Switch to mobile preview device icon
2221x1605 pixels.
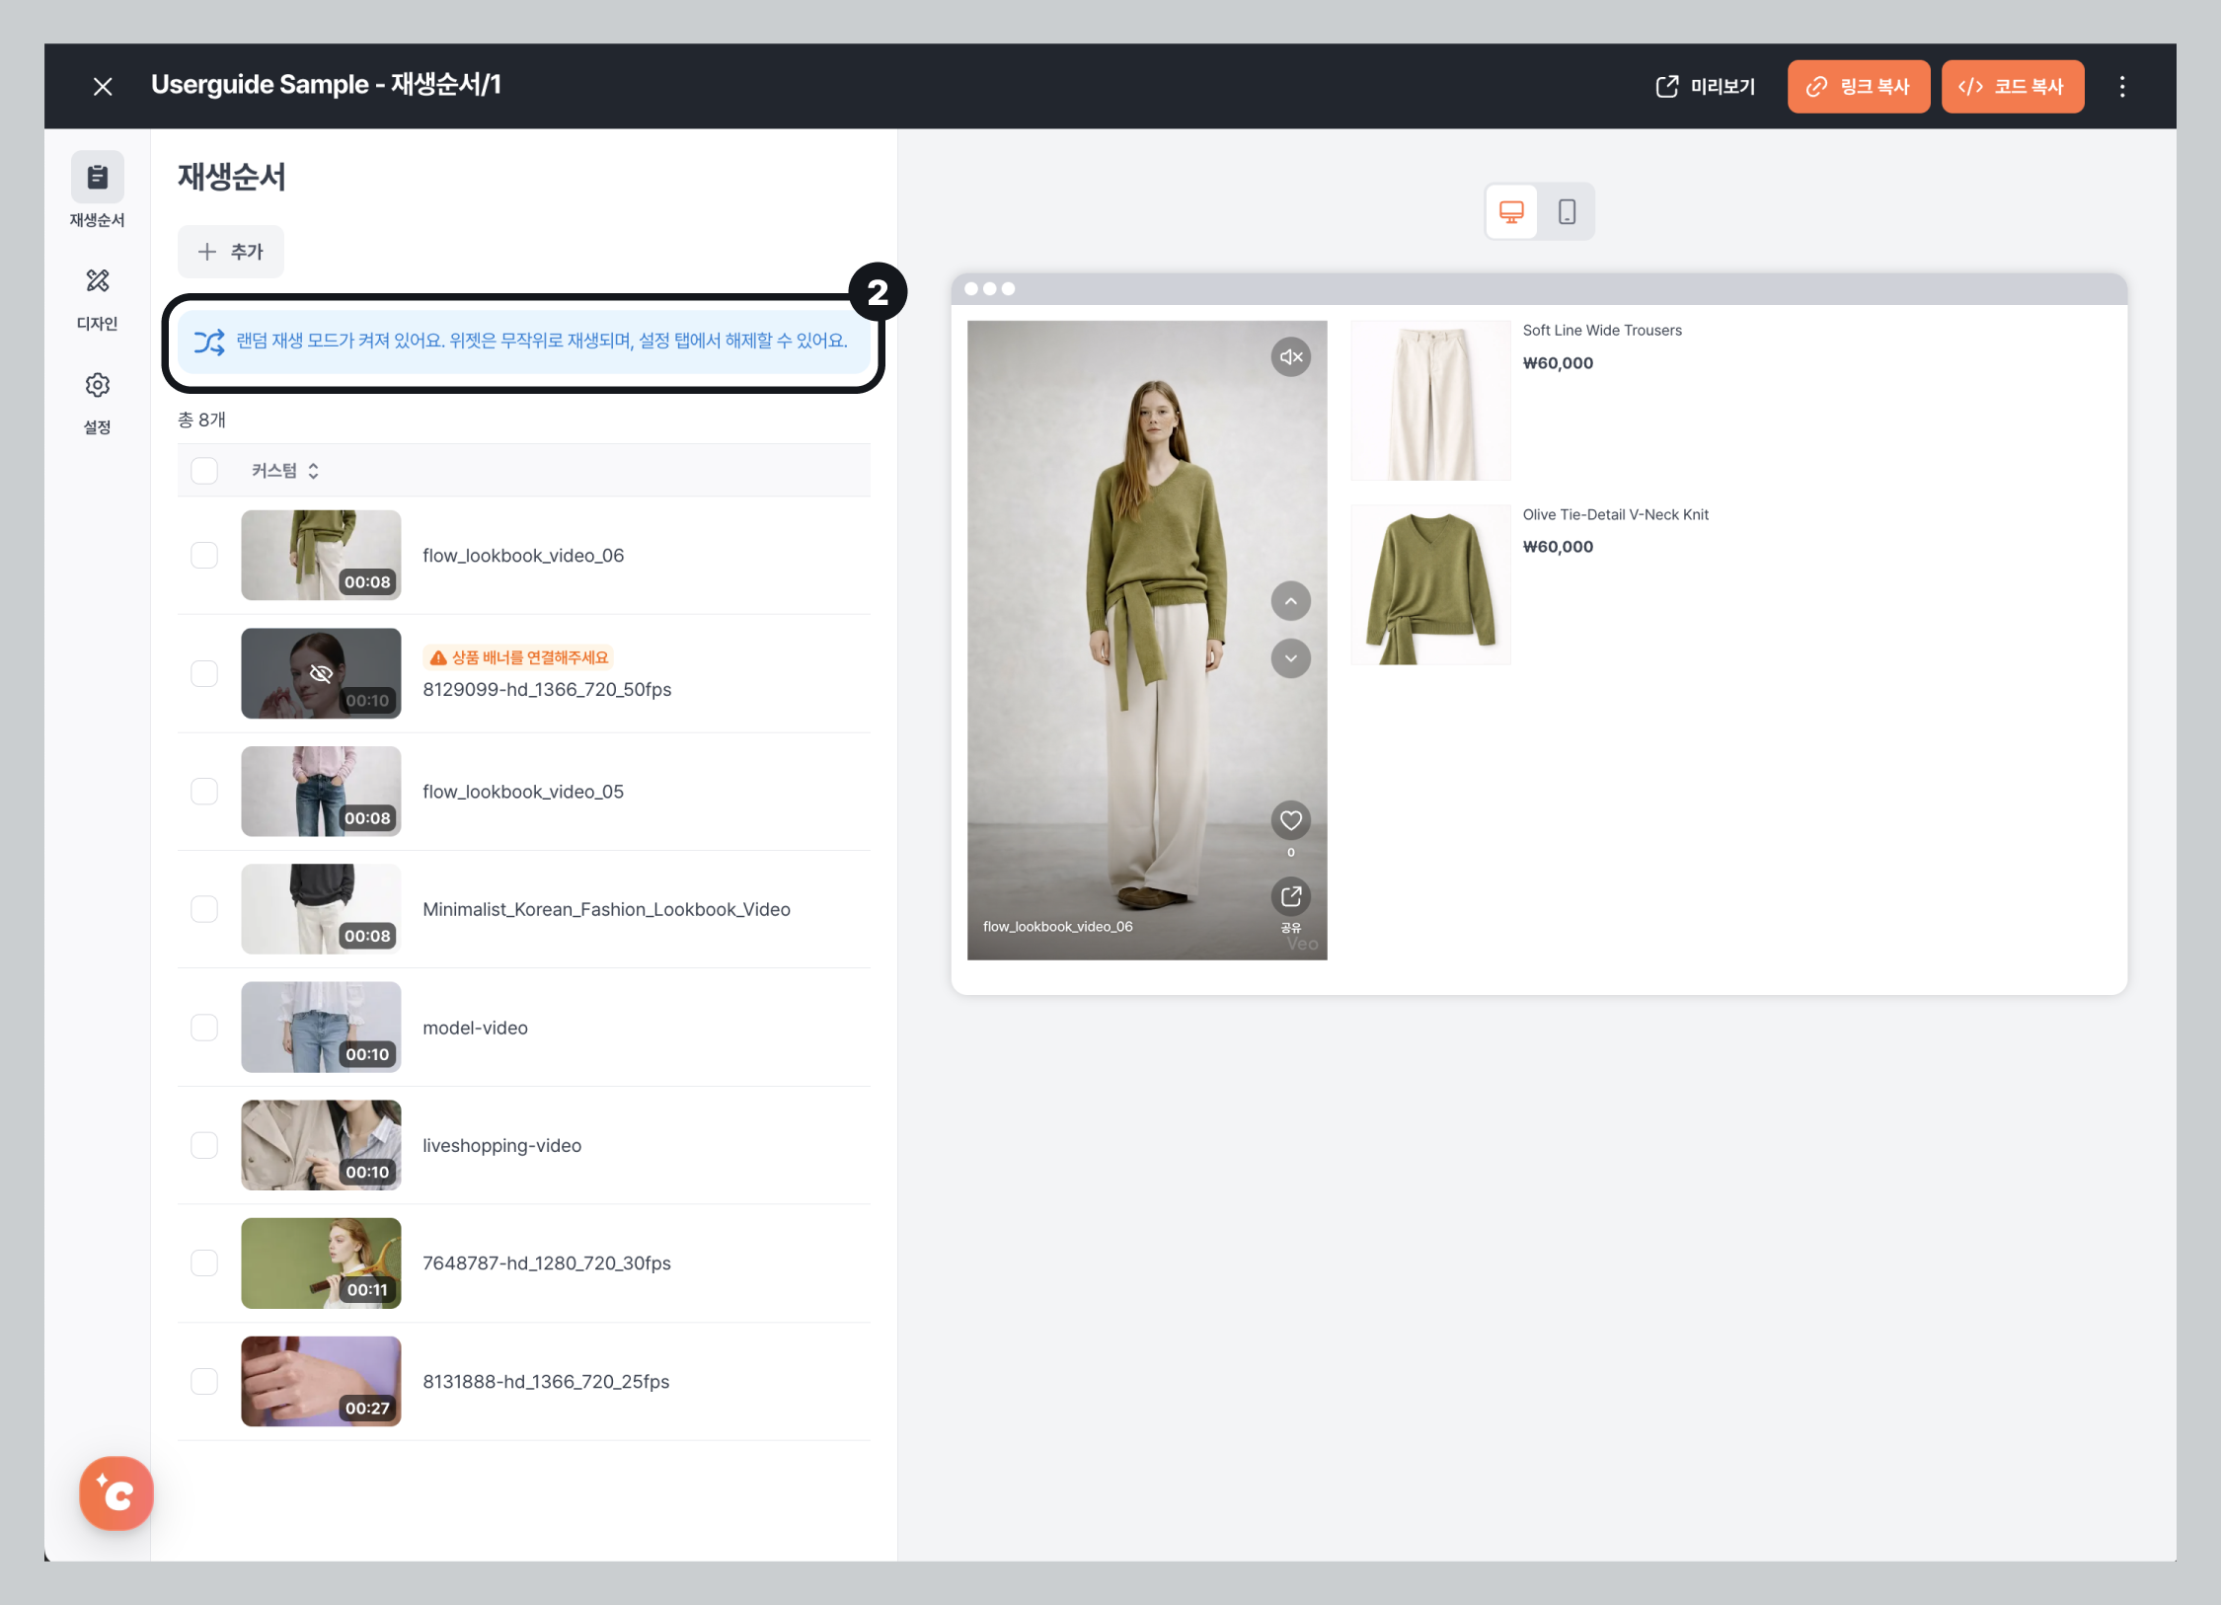click(x=1567, y=211)
